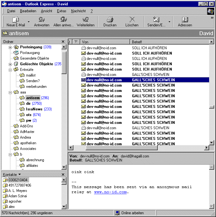Open the Adressen address book
The image size is (216, 217).
click(x=185, y=20)
